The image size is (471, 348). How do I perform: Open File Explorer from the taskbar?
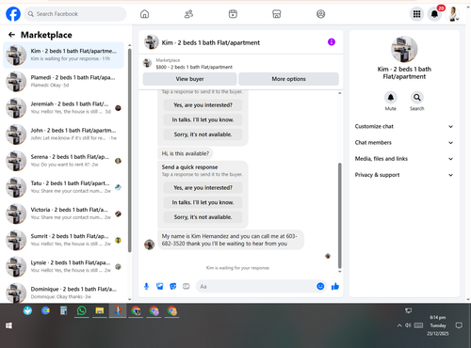pyautogui.click(x=100, y=310)
